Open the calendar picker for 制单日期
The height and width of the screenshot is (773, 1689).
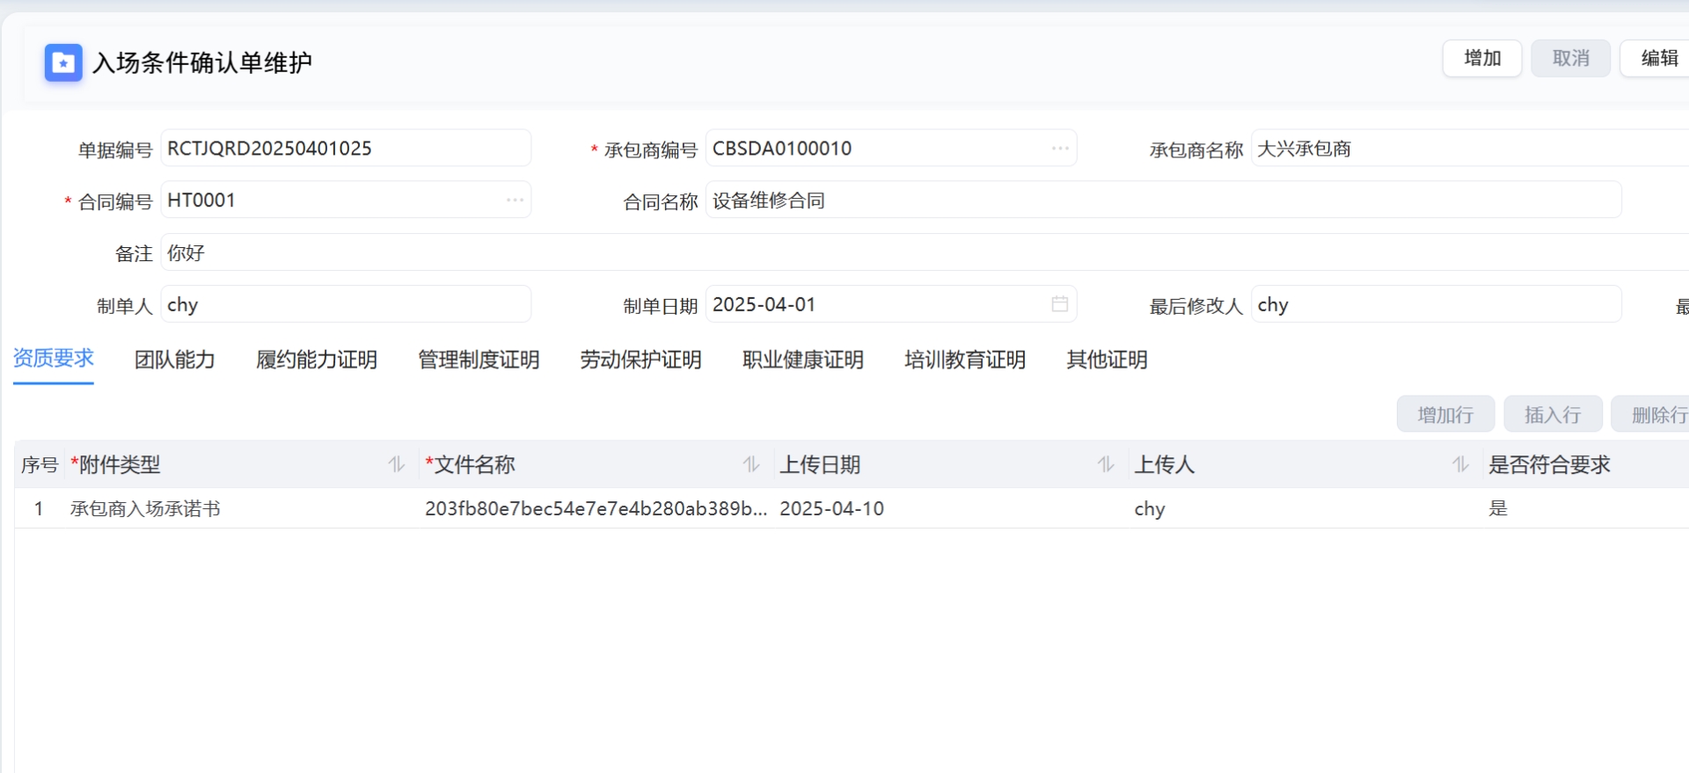(1060, 304)
